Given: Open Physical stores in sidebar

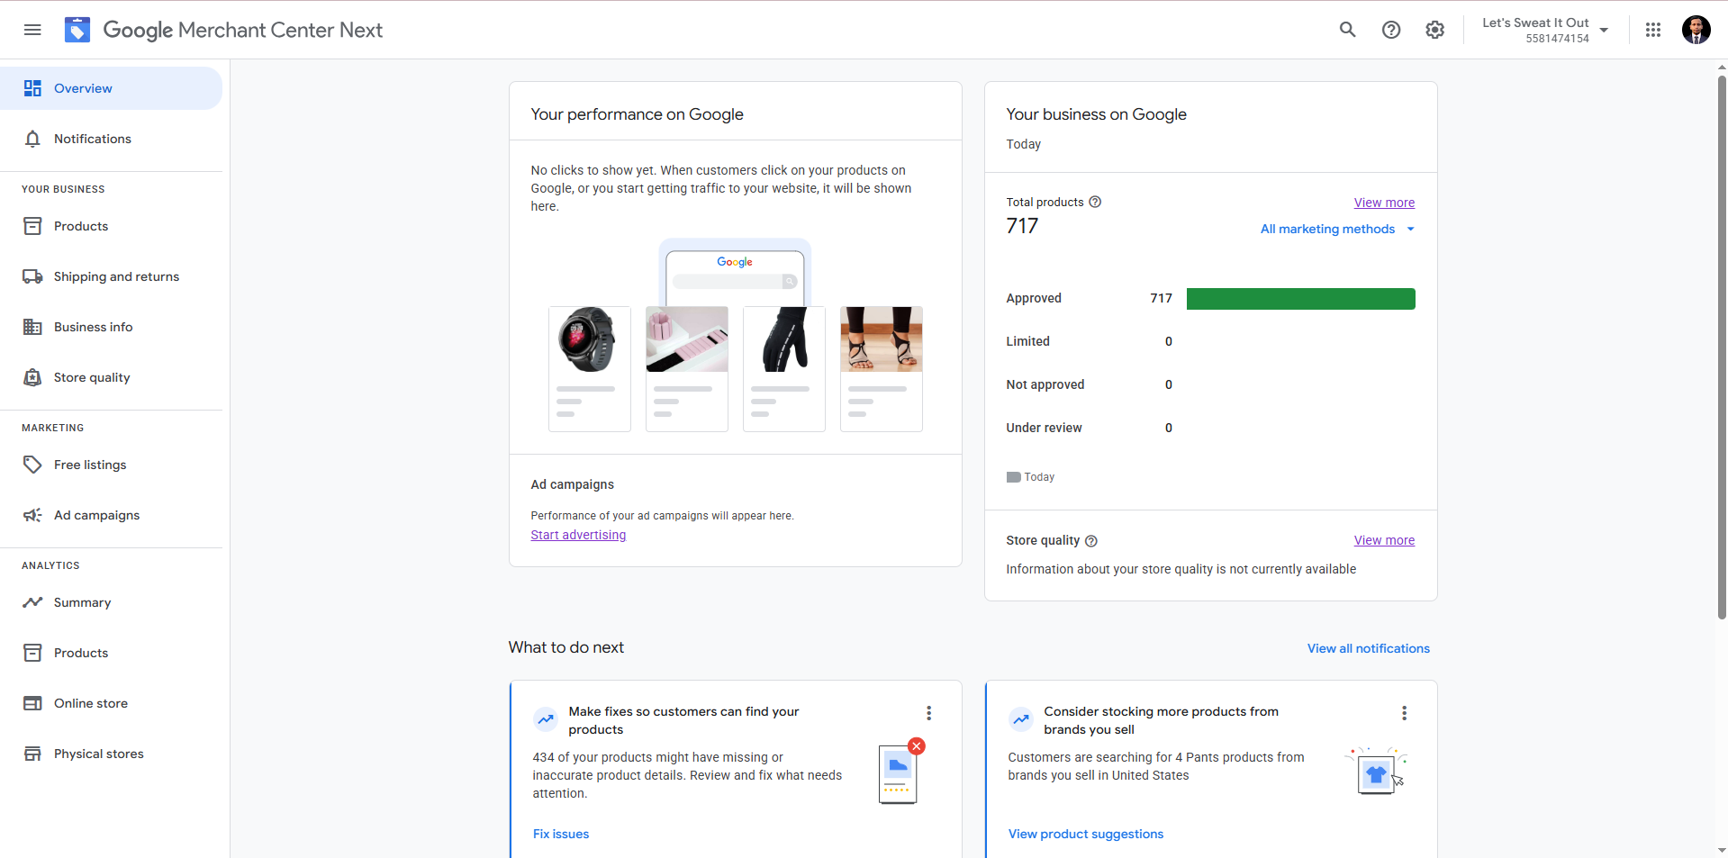Looking at the screenshot, I should click(x=111, y=754).
